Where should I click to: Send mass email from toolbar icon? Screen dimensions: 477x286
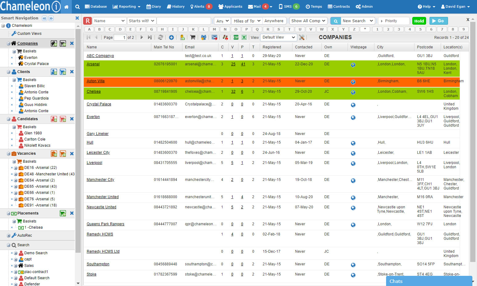pos(214,37)
